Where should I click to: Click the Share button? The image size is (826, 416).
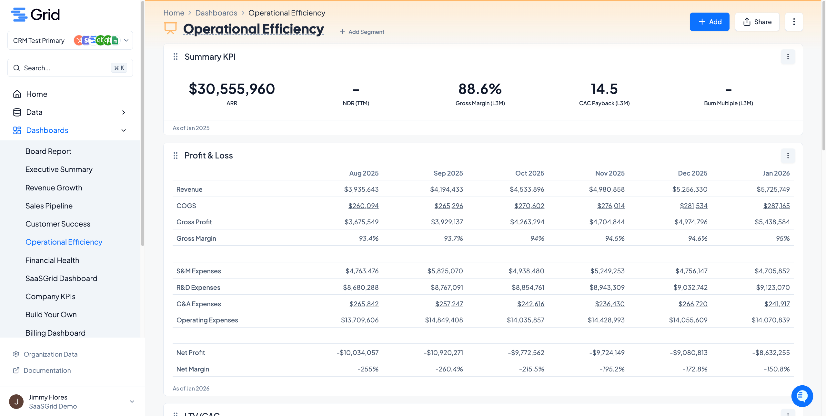[757, 22]
